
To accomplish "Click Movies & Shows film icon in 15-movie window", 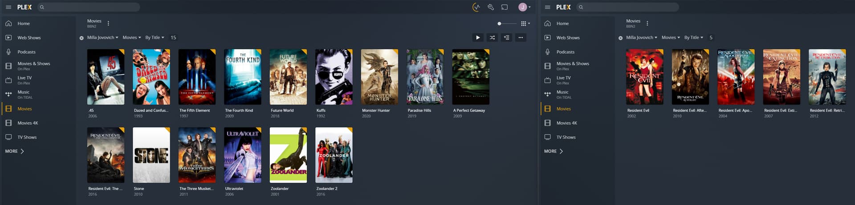I will pyautogui.click(x=8, y=66).
